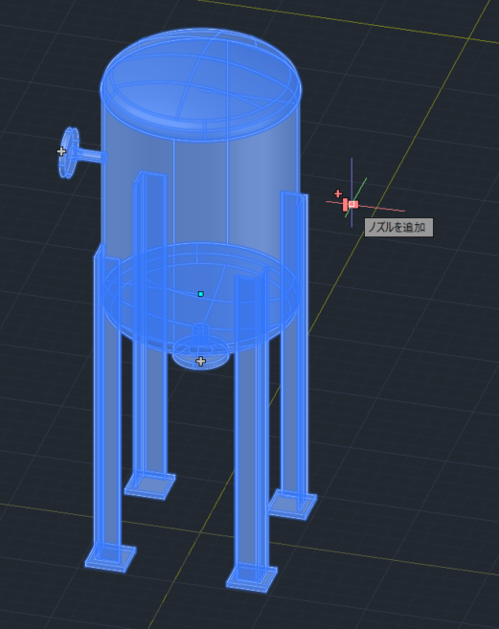Image resolution: width=499 pixels, height=629 pixels.
Task: Select the front center leg's base plate
Action: coord(251,577)
